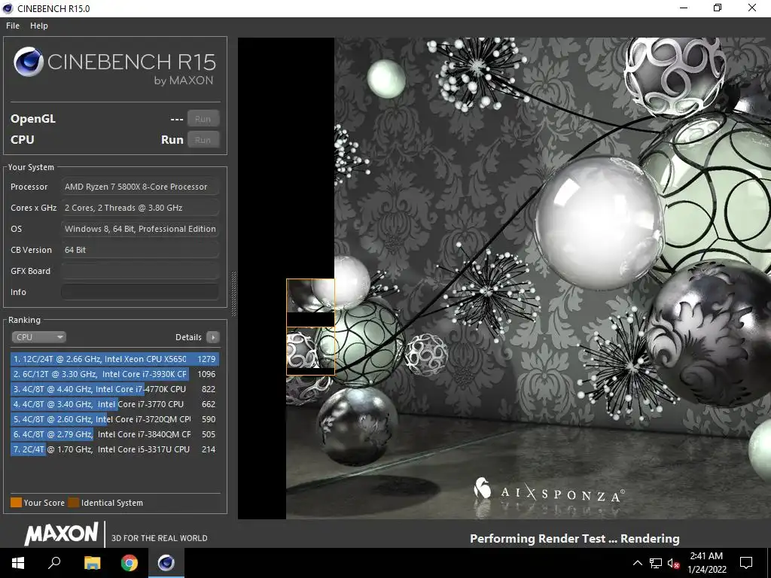The height and width of the screenshot is (578, 771).
Task: Click the muted volume icon in the tray
Action: 674,564
